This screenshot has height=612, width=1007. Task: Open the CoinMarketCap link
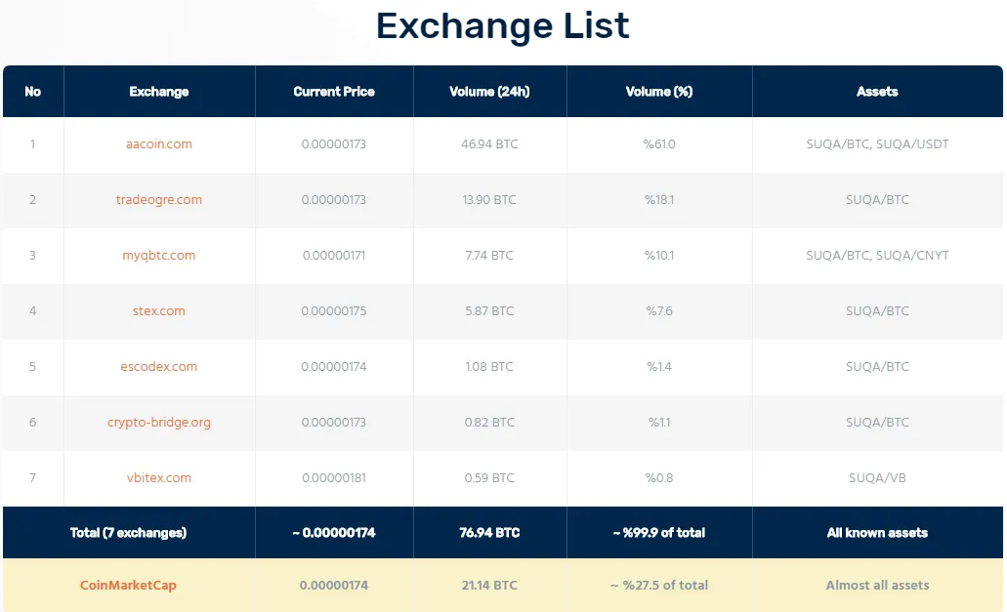tap(128, 585)
